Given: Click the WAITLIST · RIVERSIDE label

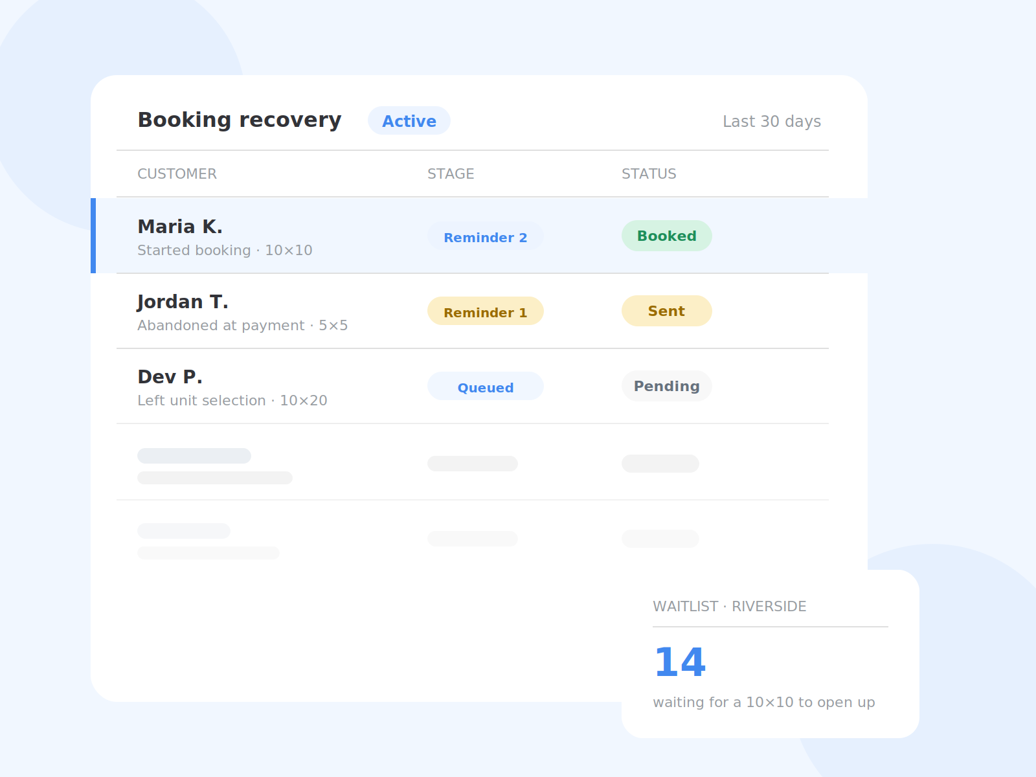Looking at the screenshot, I should click(x=730, y=606).
